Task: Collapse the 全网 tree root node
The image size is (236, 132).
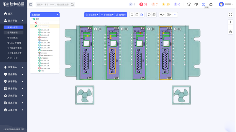Action: click(32, 19)
